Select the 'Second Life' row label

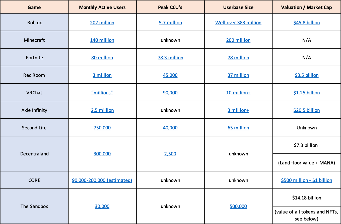pyautogui.click(x=34, y=128)
